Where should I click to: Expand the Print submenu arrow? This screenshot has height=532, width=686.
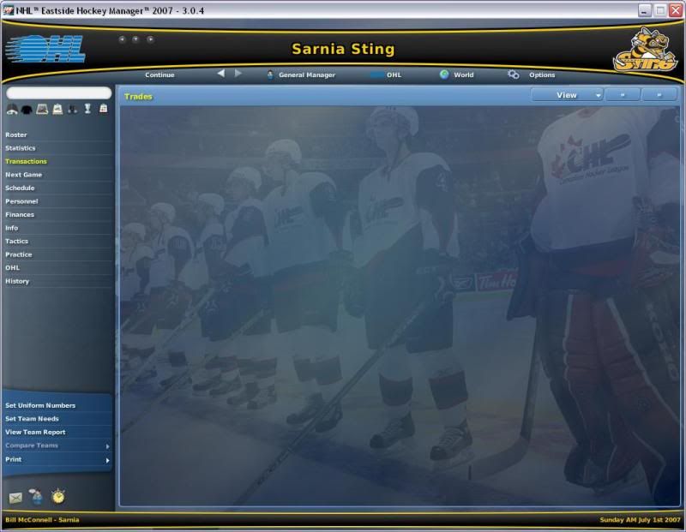pyautogui.click(x=108, y=460)
